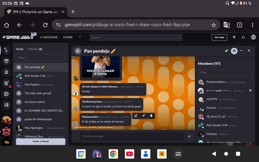Select member Marley4 in members list
Viewport: 259px width, 162px height.
(x=225, y=134)
